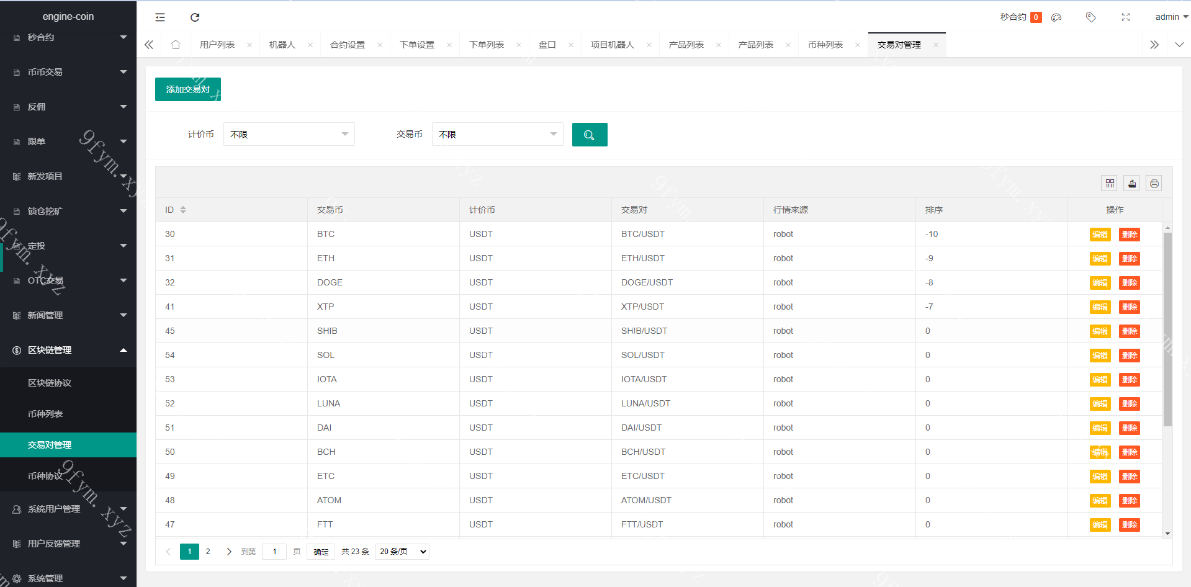1191x587 pixels.
Task: Open the theme palette icon
Action: 1056,17
